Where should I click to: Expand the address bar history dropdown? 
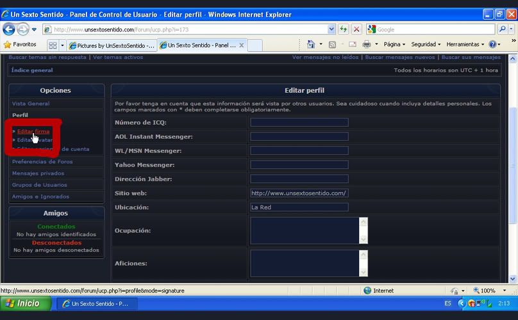coord(331,29)
